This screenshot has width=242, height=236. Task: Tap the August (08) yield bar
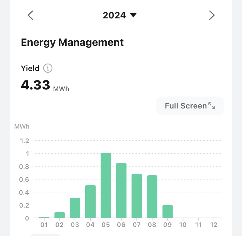click(x=152, y=197)
